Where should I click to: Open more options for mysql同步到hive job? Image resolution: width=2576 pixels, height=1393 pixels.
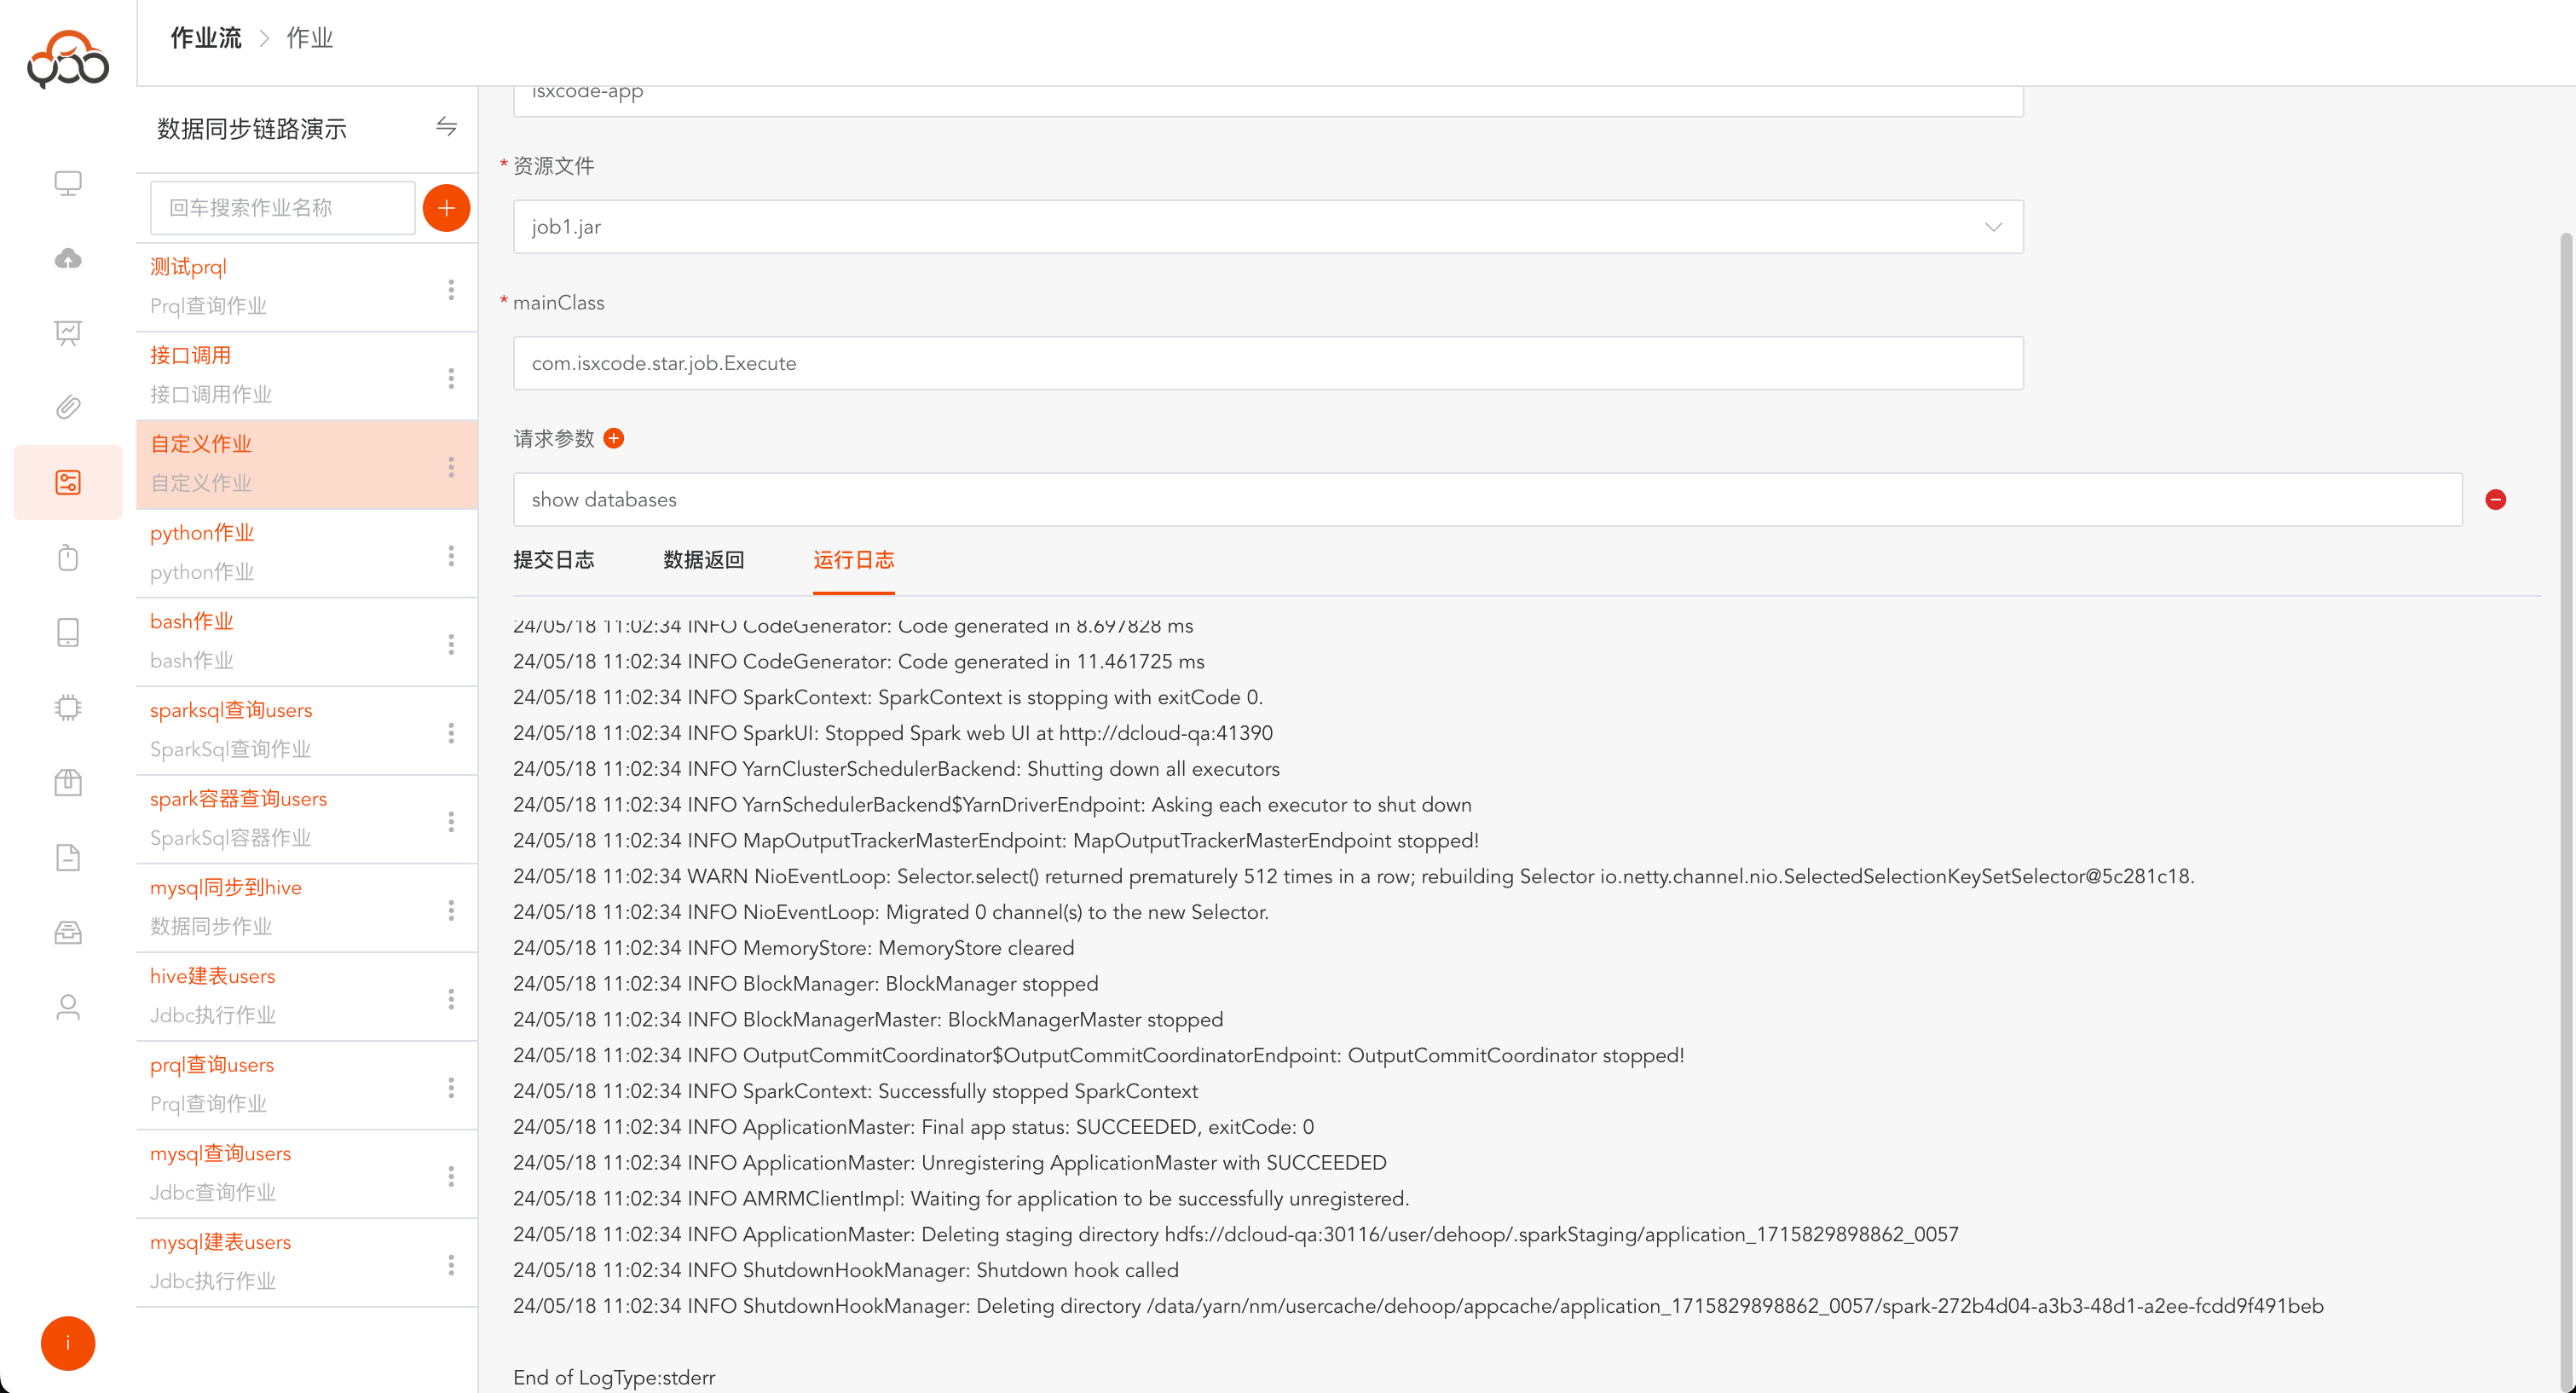tap(451, 910)
